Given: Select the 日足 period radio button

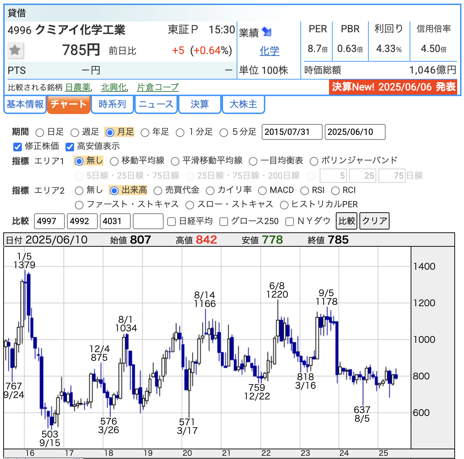Looking at the screenshot, I should [x=40, y=133].
